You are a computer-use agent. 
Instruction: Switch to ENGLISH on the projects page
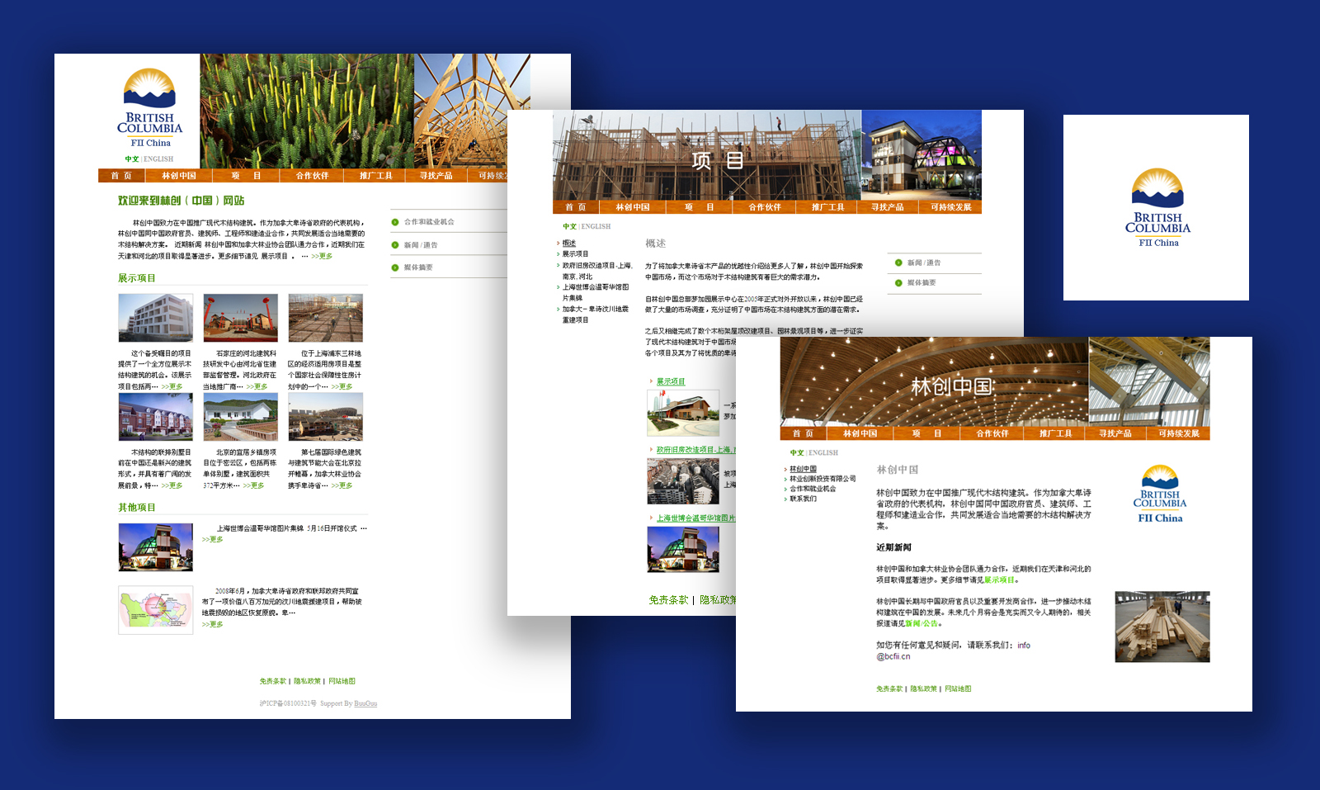596,226
